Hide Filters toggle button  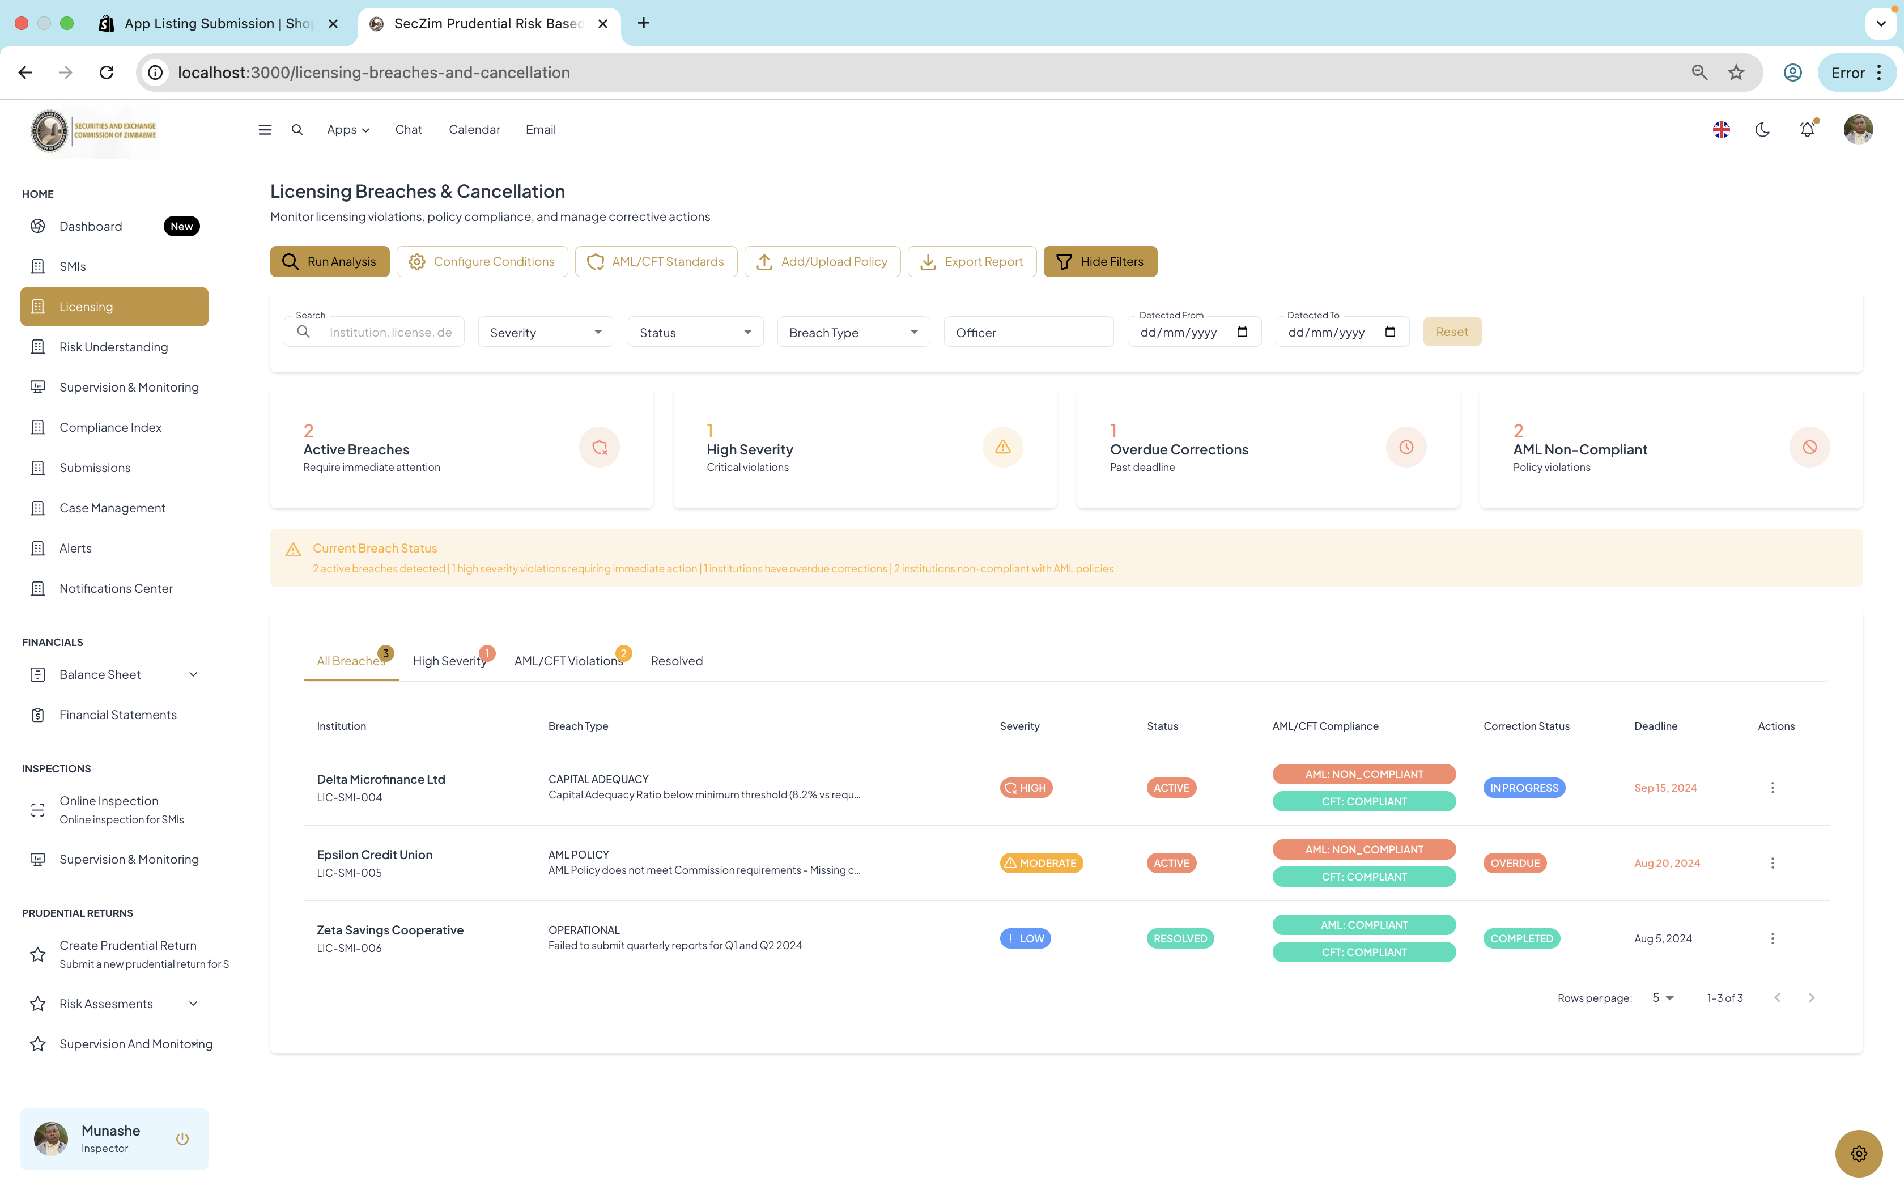point(1100,261)
